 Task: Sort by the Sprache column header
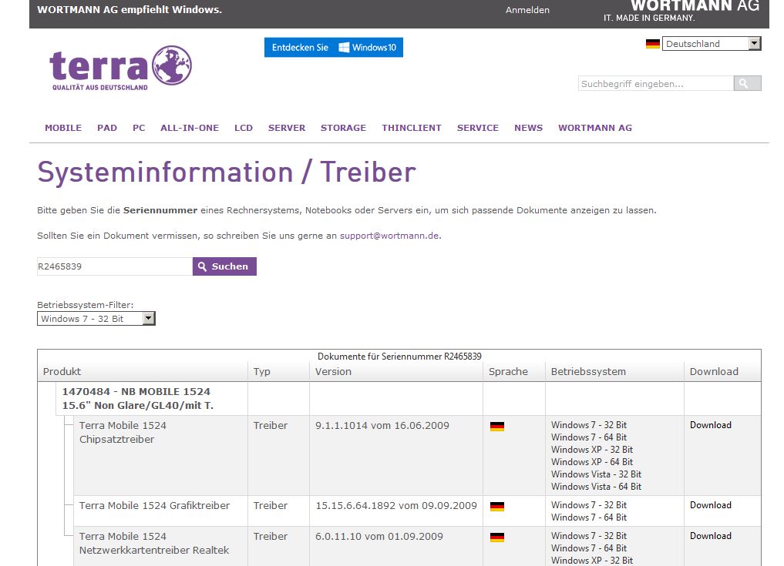point(508,372)
